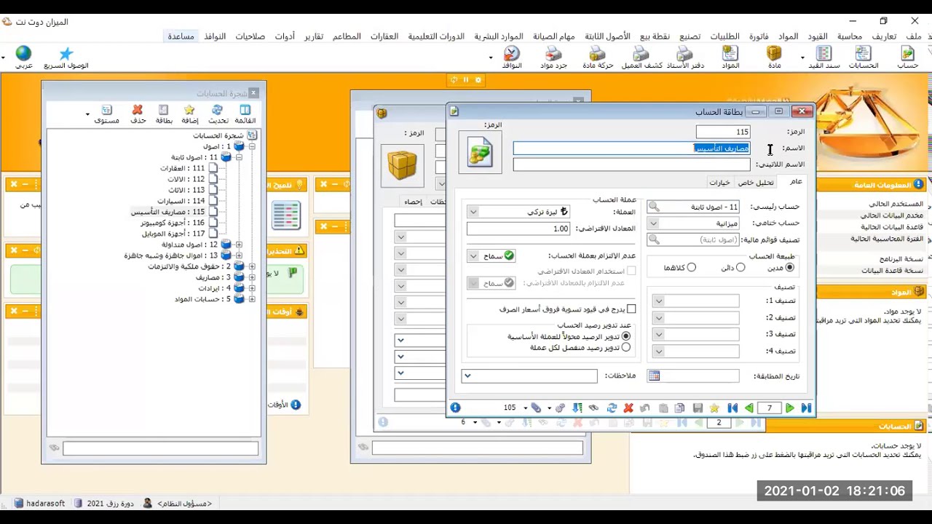Screen dimensions: 932x524
Task: Click the مادة (Item) toolbar icon
Action: [774, 57]
